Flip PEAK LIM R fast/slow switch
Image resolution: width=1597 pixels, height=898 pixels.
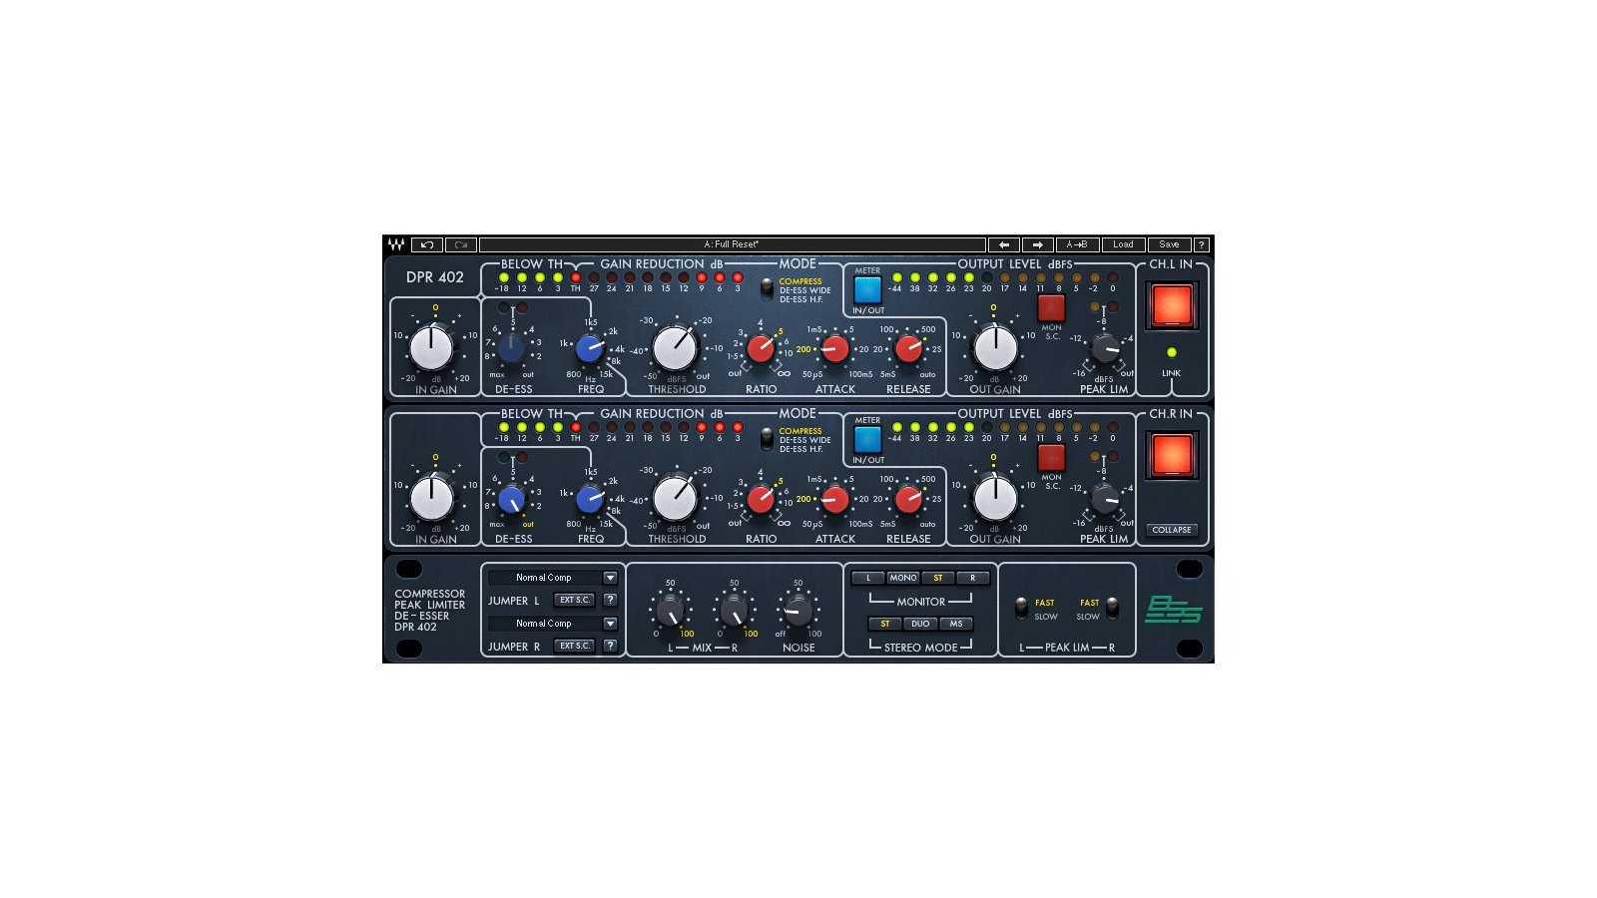tap(1112, 608)
